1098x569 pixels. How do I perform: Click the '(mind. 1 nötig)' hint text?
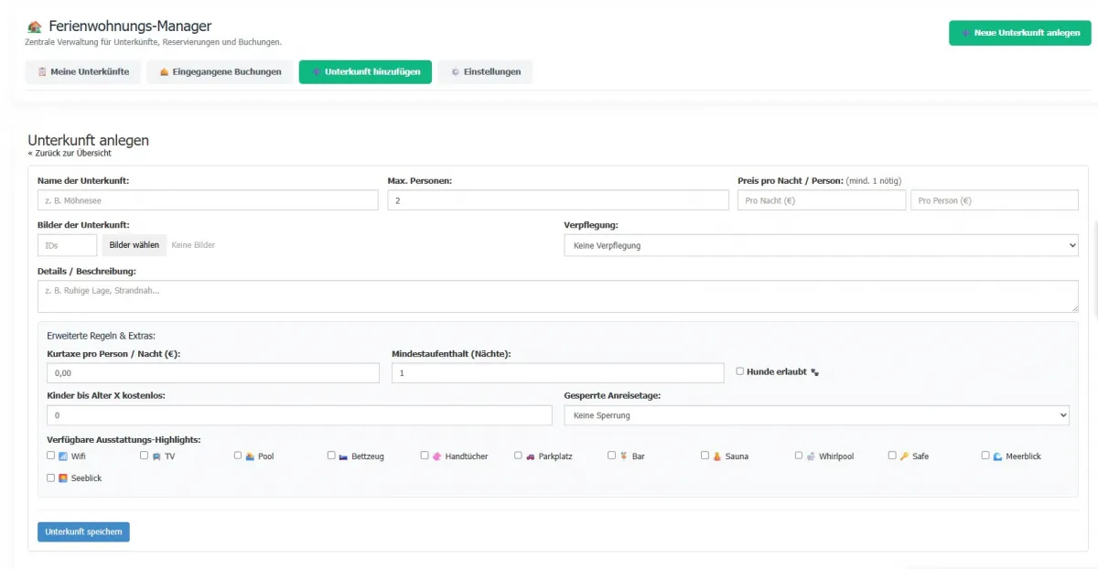[874, 181]
